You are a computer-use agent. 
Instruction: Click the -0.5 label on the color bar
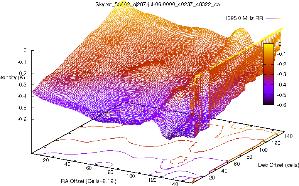(282, 95)
